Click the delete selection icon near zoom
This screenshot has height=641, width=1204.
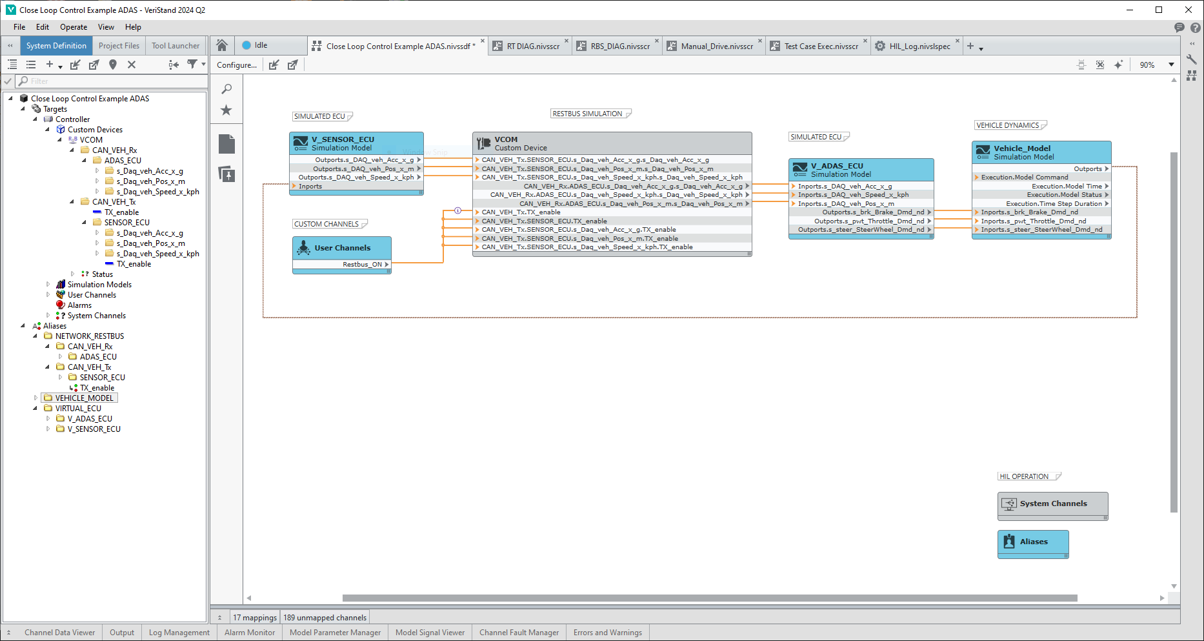pyautogui.click(x=1100, y=65)
